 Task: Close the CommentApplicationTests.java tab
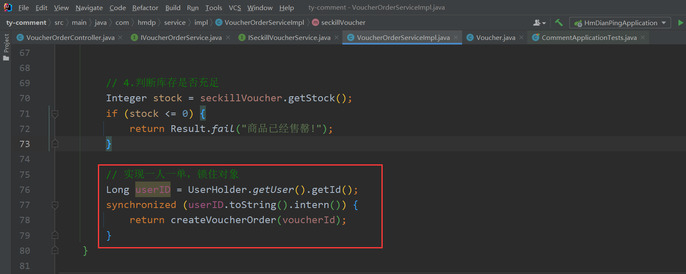coord(643,37)
